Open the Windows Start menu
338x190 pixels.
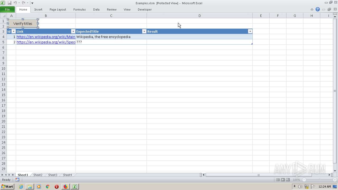[7, 187]
